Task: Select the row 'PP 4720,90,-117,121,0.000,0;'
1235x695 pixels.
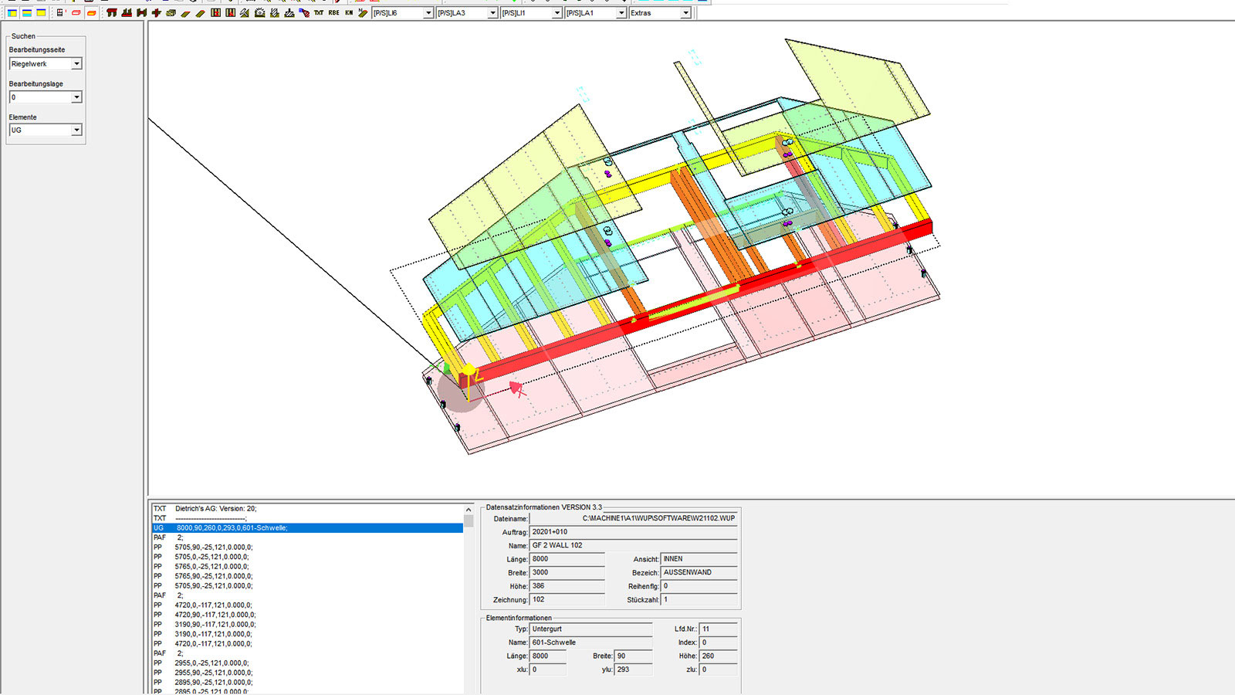Action: point(307,615)
